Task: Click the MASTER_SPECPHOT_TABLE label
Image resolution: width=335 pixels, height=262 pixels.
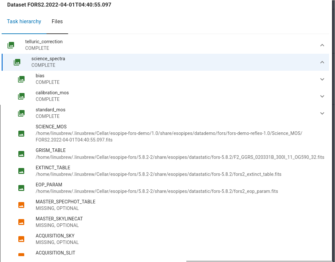Action: (65, 202)
